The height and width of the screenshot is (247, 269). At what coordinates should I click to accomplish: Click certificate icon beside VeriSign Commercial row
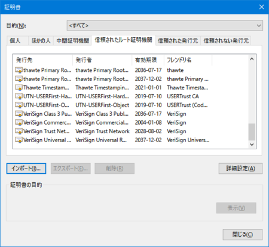(19, 122)
